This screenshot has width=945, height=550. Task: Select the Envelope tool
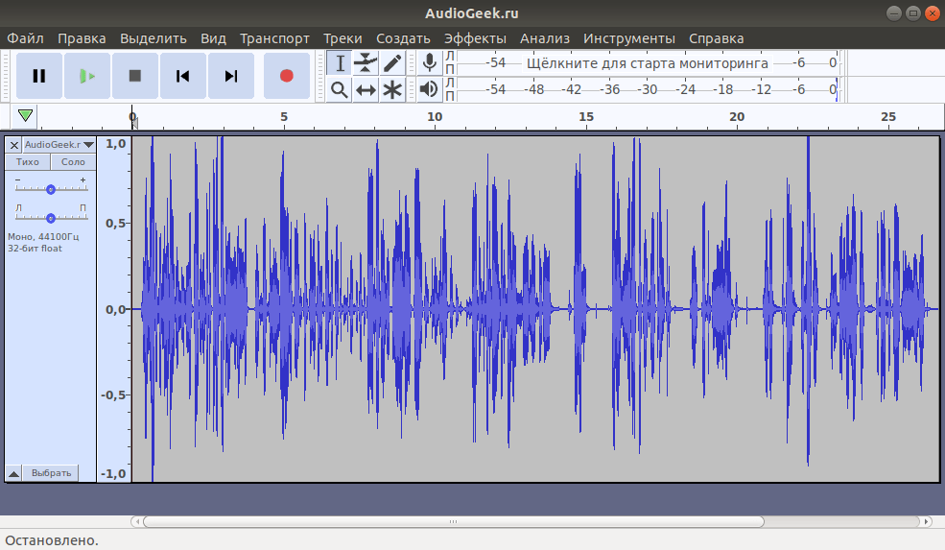tap(366, 62)
